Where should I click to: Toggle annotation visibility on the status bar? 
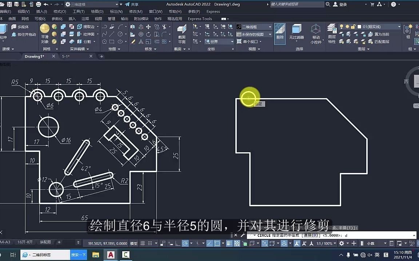pyautogui.click(x=297, y=243)
